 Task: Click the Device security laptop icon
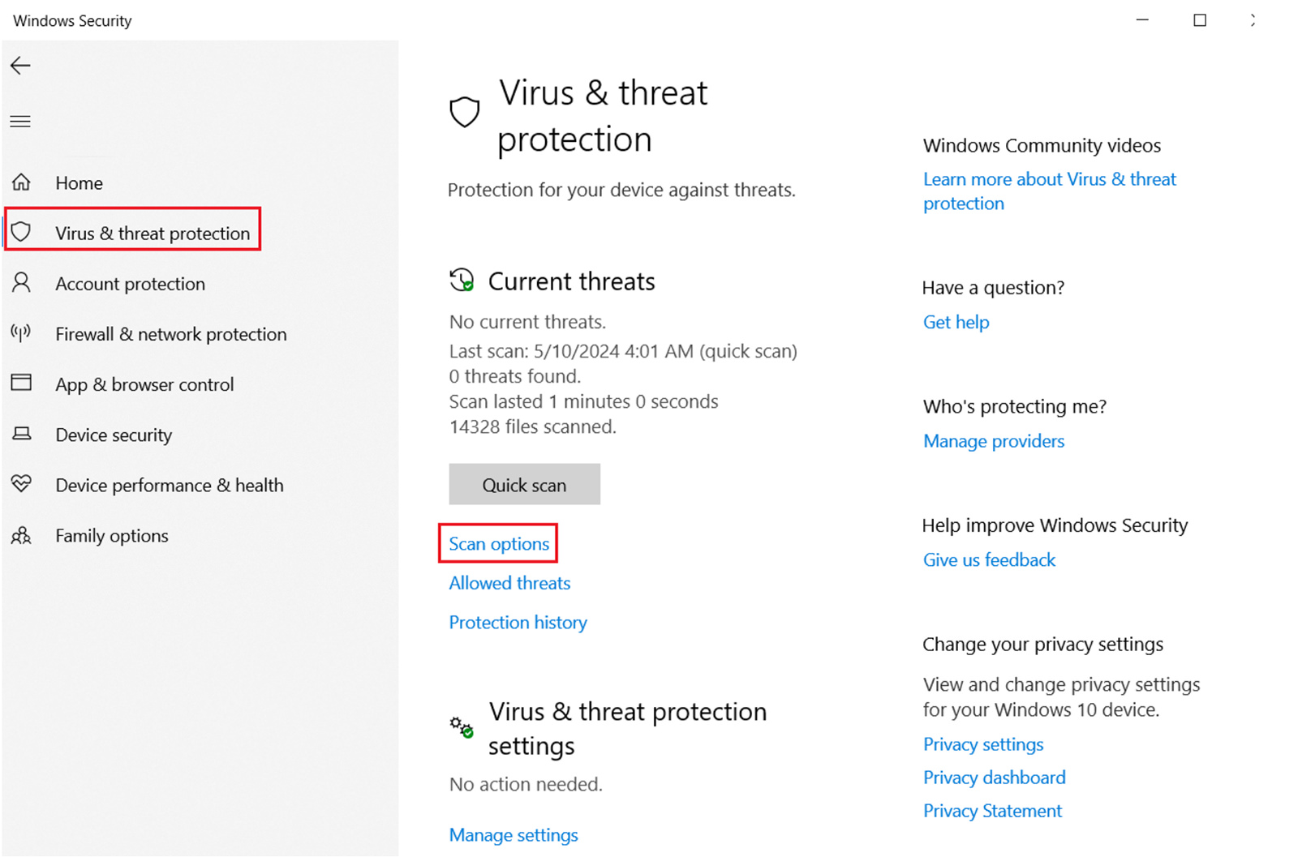click(21, 434)
